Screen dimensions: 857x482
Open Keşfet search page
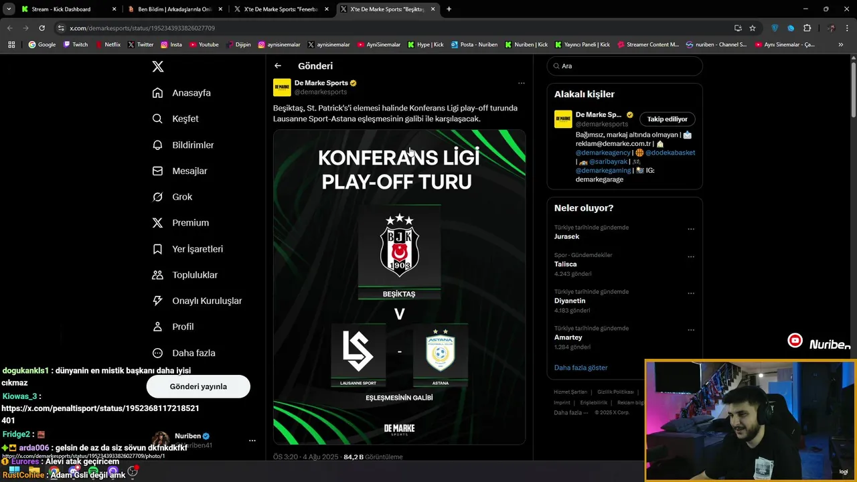pyautogui.click(x=176, y=118)
